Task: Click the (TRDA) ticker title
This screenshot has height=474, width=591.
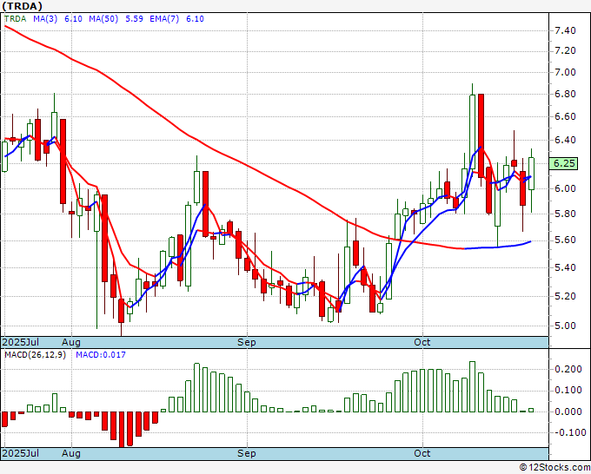Action: pyautogui.click(x=22, y=6)
